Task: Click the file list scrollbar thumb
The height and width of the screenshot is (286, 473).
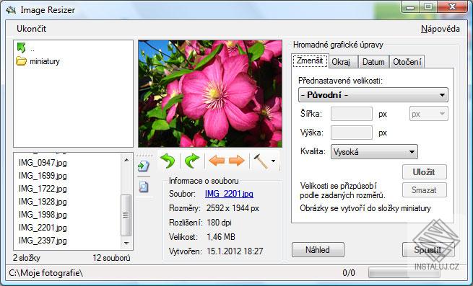Action: point(126,215)
